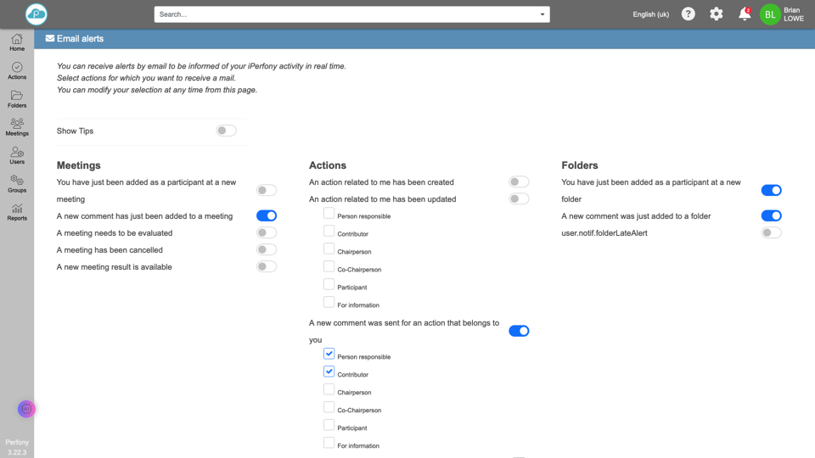Image resolution: width=815 pixels, height=458 pixels.
Task: Open the Users sidebar icon
Action: tap(17, 155)
